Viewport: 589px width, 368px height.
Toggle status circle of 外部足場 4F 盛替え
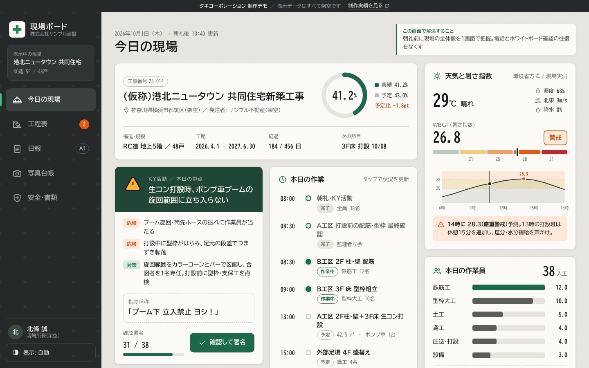click(x=308, y=352)
